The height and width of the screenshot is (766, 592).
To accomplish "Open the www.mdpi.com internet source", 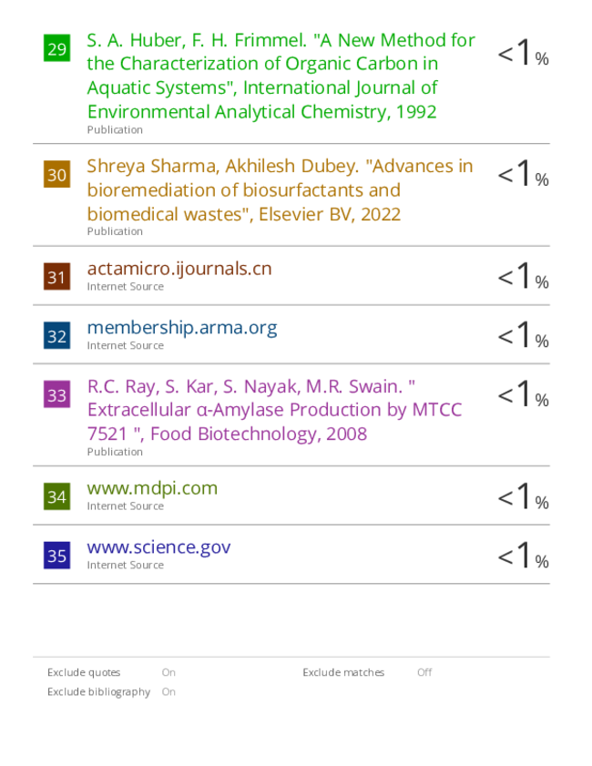I will tap(152, 488).
